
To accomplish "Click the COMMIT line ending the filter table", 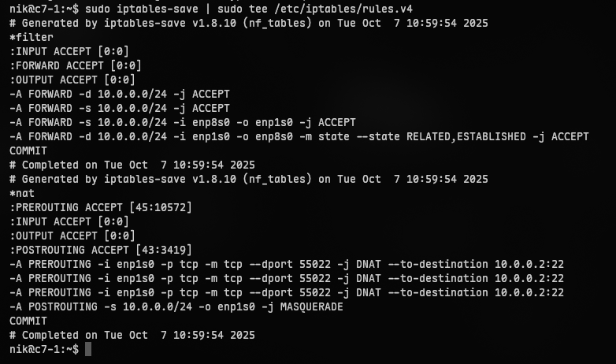I will (x=28, y=150).
